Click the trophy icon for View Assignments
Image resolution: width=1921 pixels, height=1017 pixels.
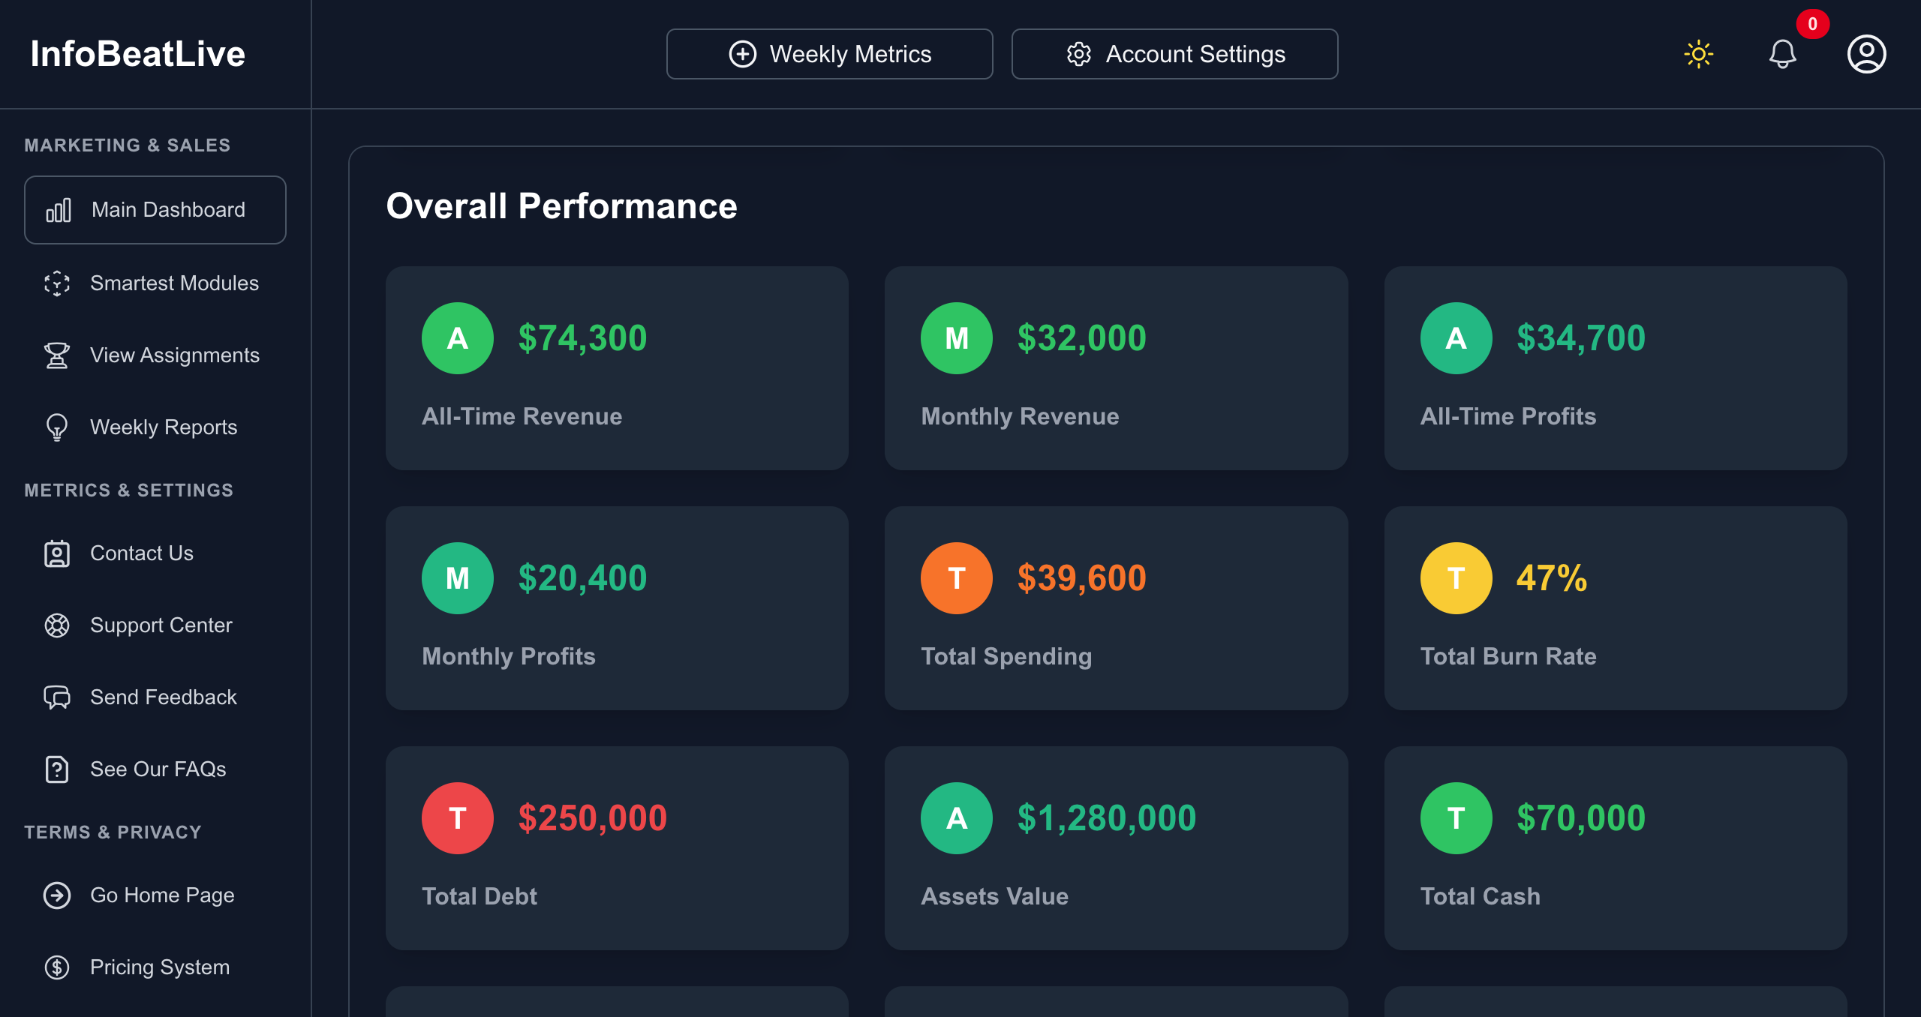point(57,355)
